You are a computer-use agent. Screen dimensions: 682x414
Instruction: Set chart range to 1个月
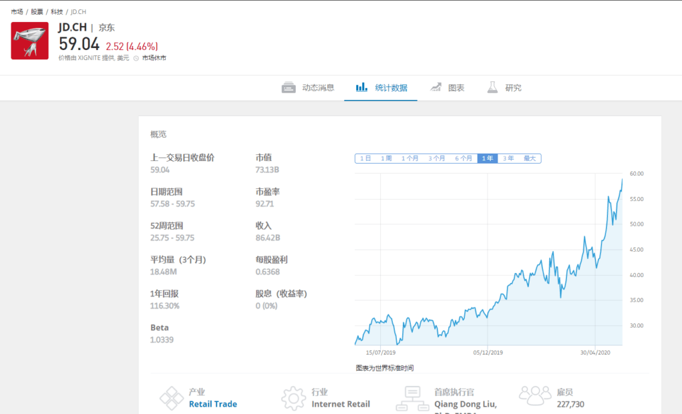[410, 158]
